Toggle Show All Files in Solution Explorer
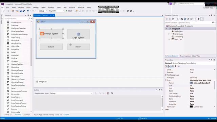Viewport: 217px width, 122px height. pyautogui.click(x=191, y=19)
